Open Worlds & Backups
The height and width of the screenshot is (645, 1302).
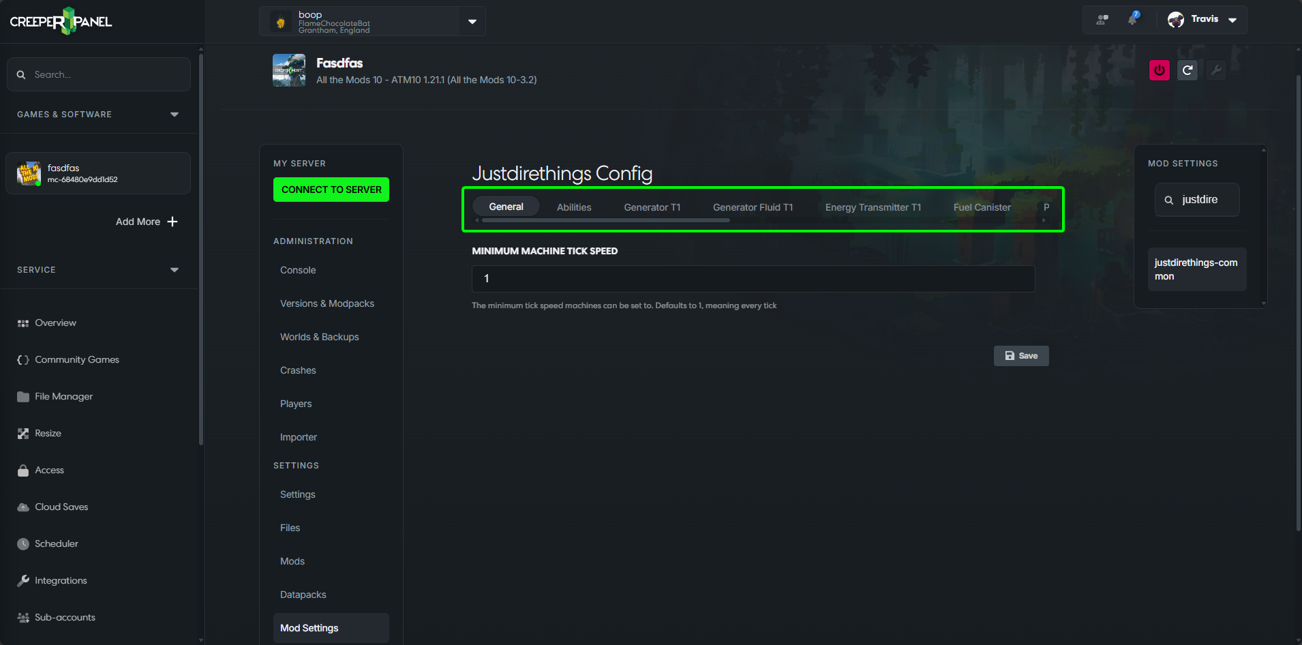coord(320,337)
